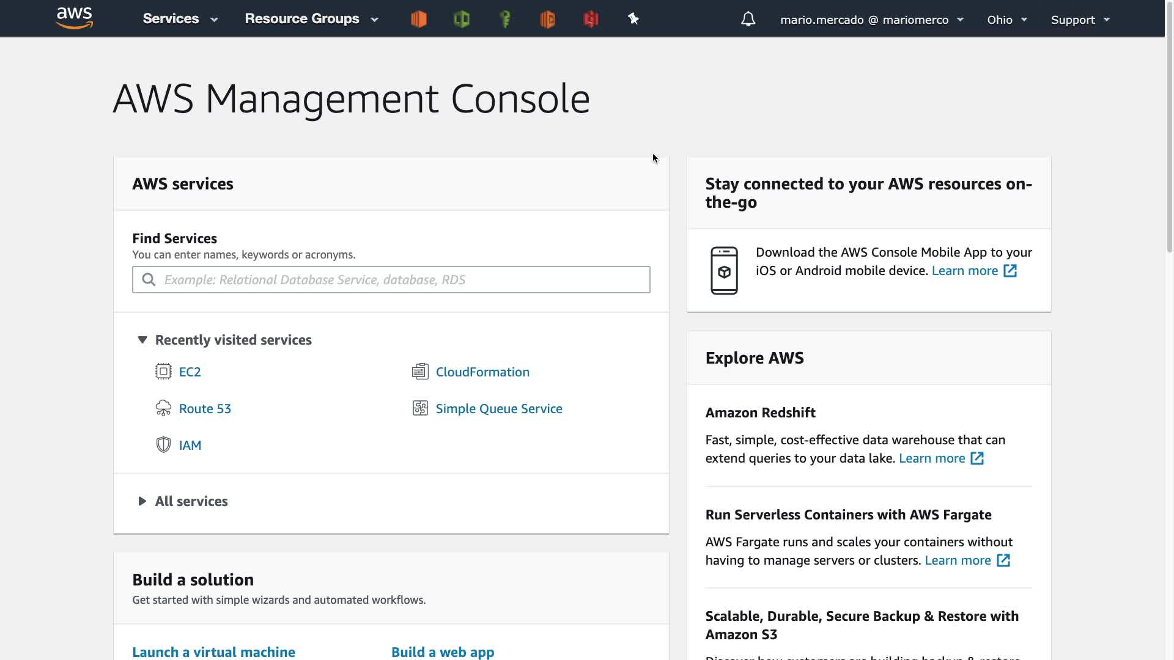The image size is (1174, 660).
Task: Click the orange play-cube shortcut icon
Action: coord(548,19)
